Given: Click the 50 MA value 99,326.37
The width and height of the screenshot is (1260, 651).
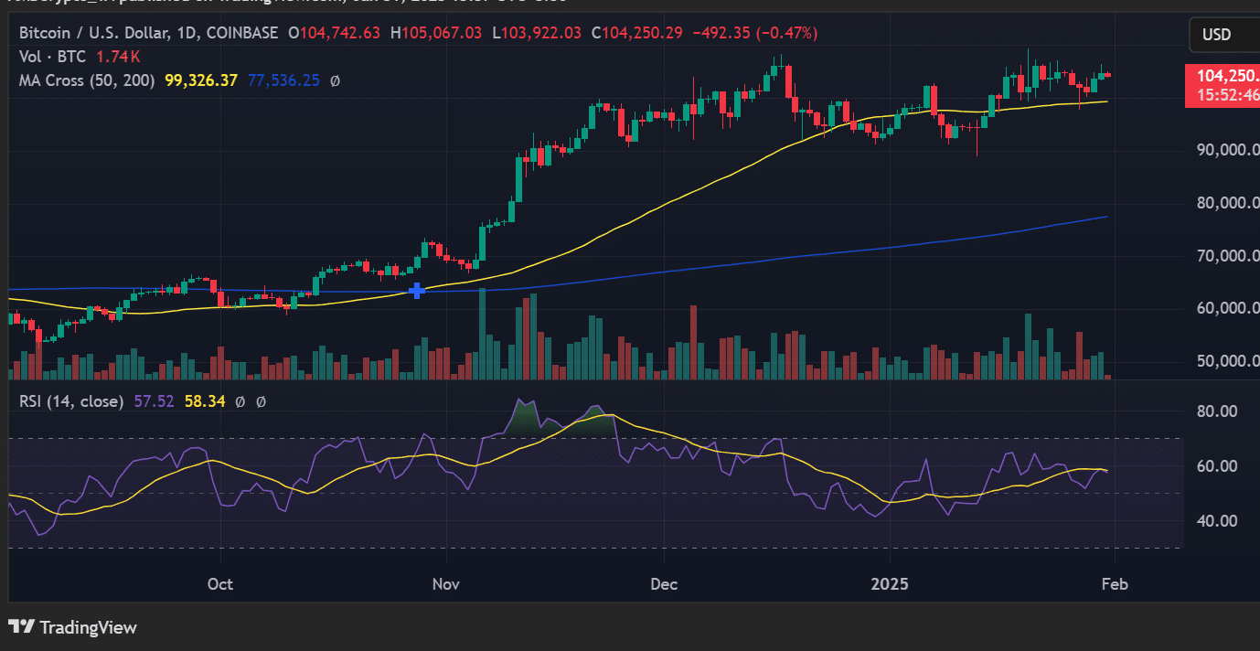Looking at the screenshot, I should pos(201,80).
